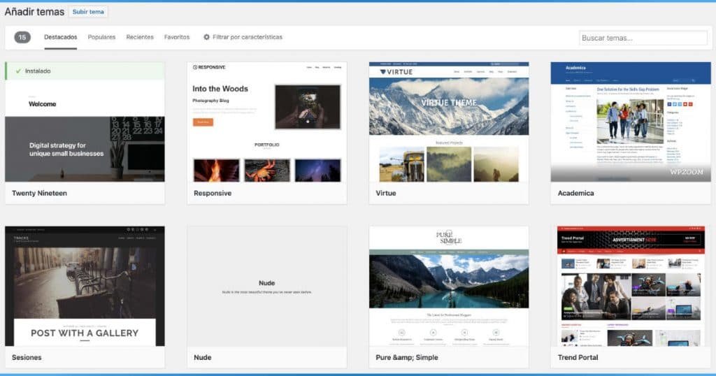Click the Instalado status banner text
This screenshot has height=376, width=716.
[38, 71]
